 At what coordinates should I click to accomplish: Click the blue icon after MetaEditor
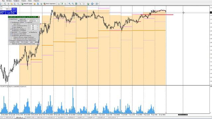pos(38,4)
